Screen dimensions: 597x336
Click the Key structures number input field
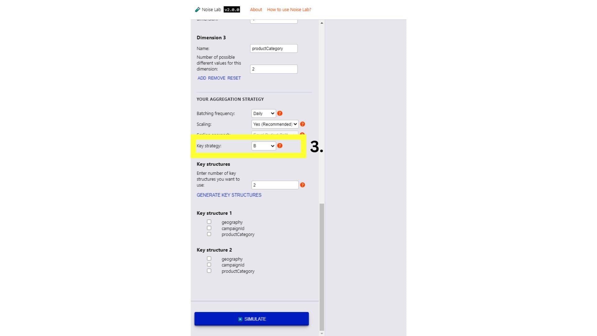pos(275,184)
